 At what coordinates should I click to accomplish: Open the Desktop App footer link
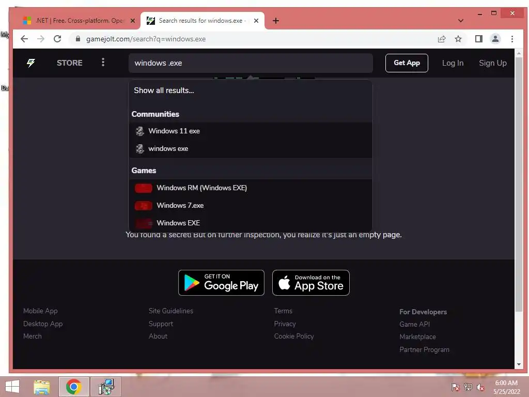(x=43, y=324)
